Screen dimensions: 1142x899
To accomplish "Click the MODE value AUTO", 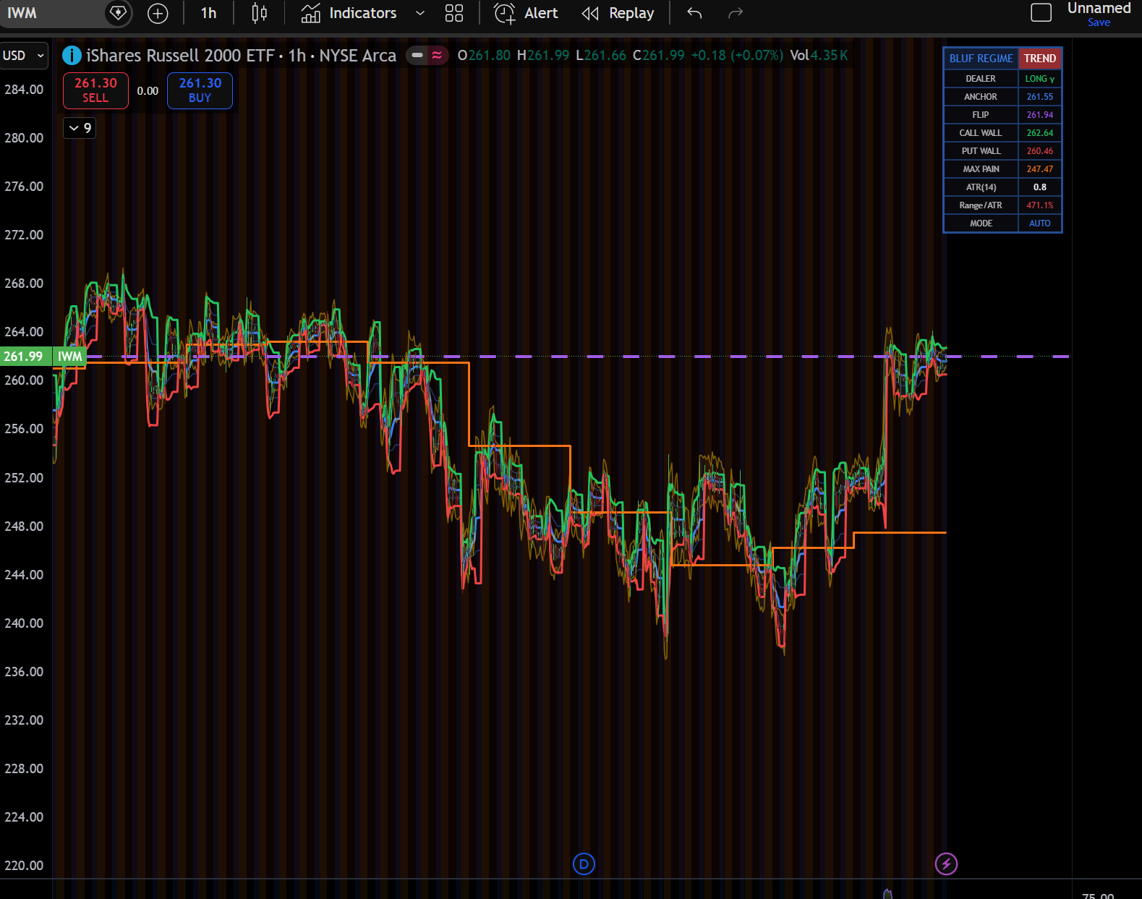I will pyautogui.click(x=1039, y=223).
